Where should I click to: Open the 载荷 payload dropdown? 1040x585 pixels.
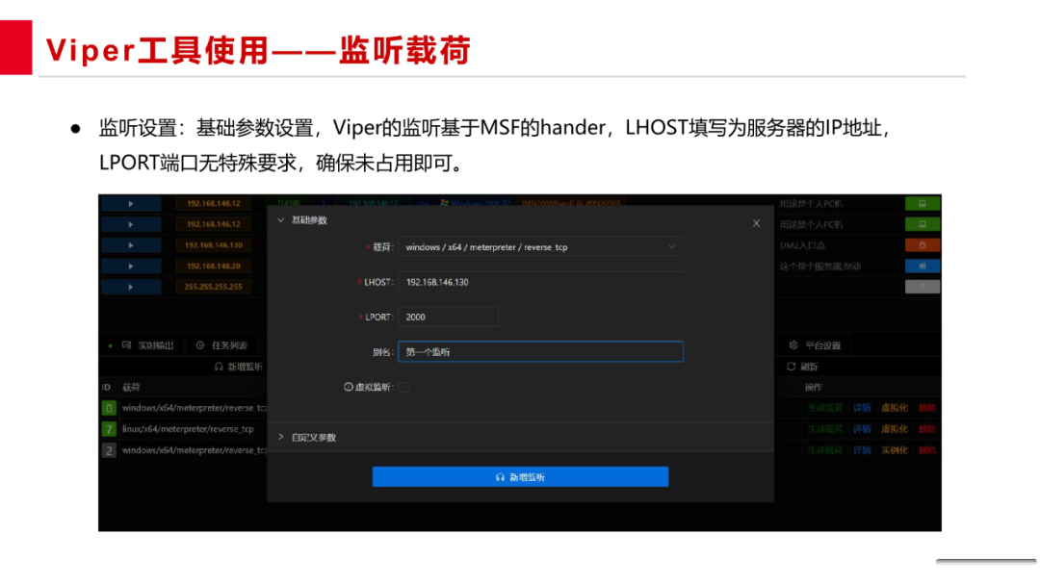[540, 247]
